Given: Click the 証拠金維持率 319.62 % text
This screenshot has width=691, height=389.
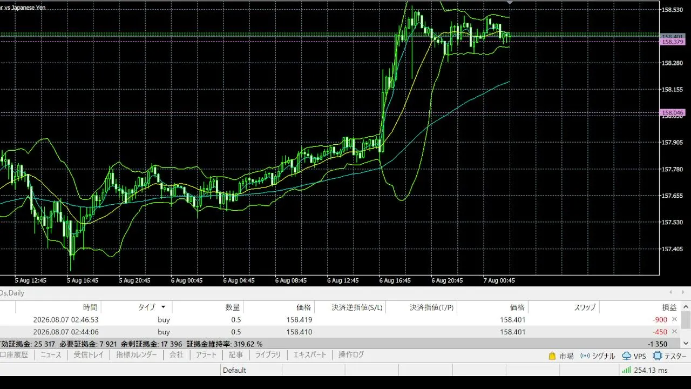Looking at the screenshot, I should tap(225, 344).
